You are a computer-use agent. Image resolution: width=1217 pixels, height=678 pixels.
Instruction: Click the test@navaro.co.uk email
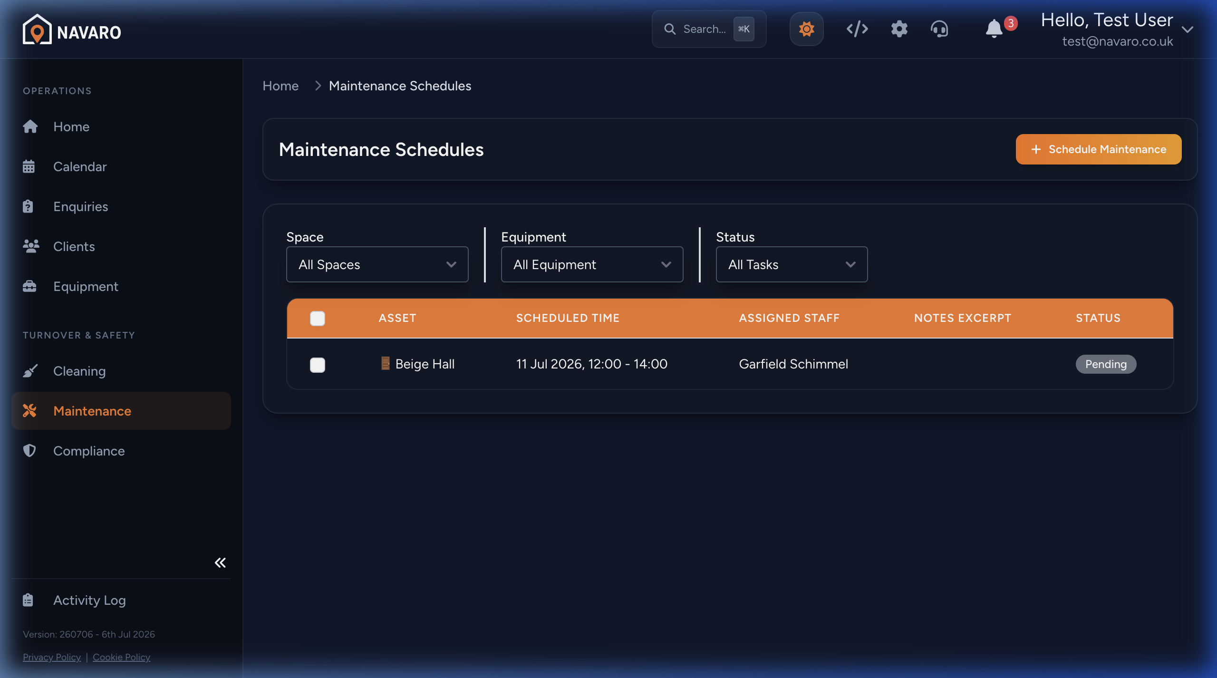[1118, 41]
